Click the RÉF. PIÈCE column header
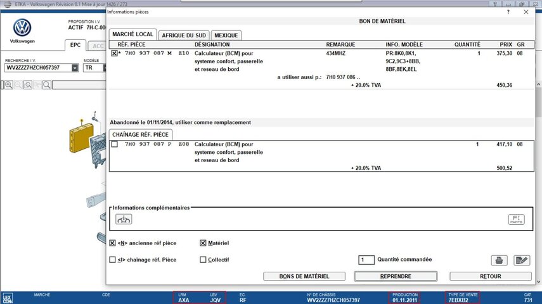The image size is (542, 304). (x=131, y=44)
